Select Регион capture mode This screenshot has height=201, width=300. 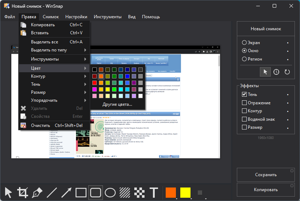[252, 59]
